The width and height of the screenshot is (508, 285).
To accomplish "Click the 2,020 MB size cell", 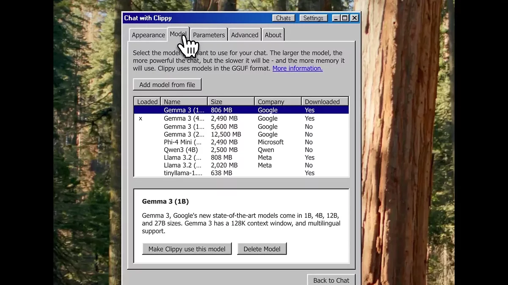I will click(224, 165).
